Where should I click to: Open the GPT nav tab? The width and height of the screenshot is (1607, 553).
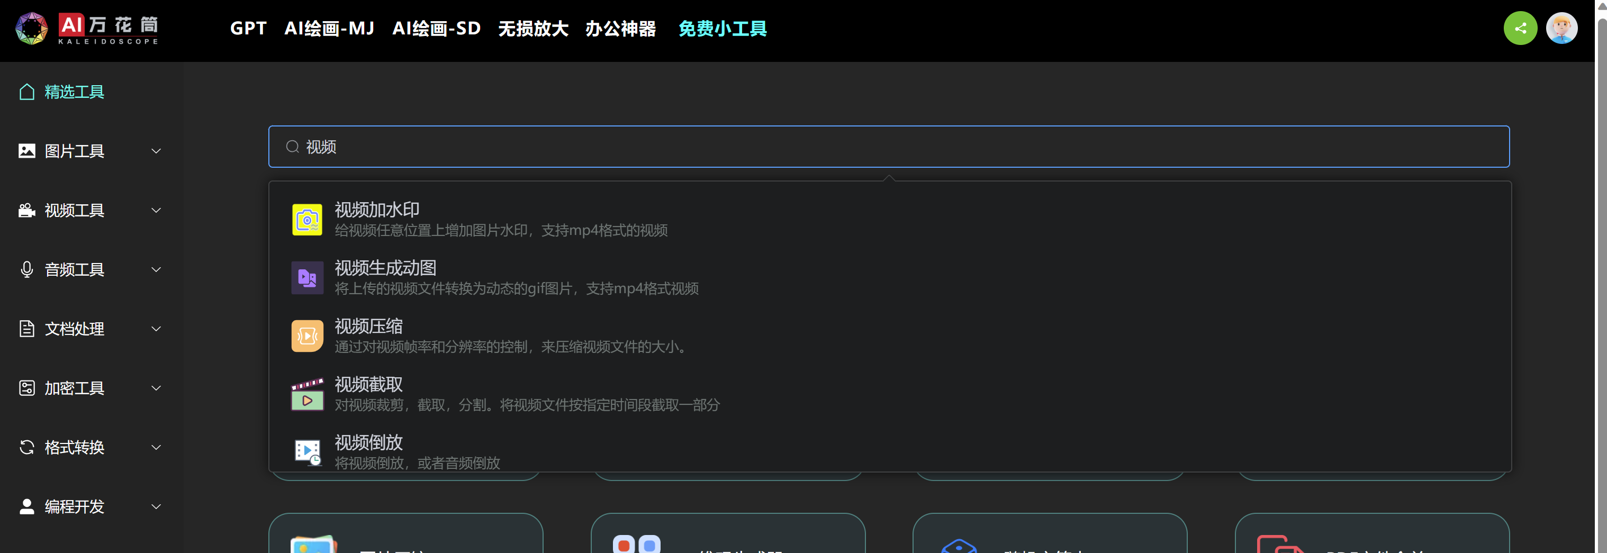coord(248,29)
